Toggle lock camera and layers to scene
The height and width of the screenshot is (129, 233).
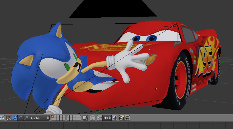click(x=85, y=118)
